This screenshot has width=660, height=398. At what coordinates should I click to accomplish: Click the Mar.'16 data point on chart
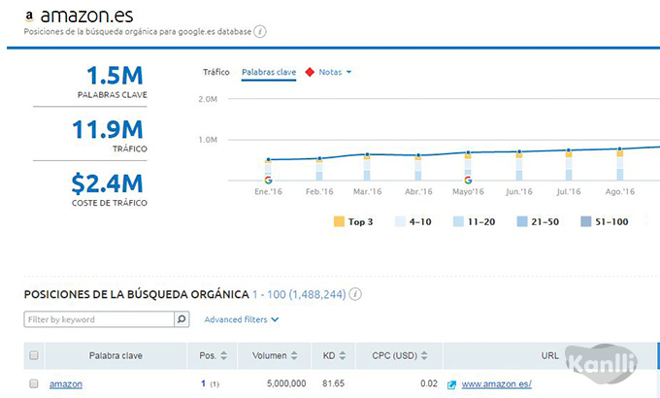(368, 154)
